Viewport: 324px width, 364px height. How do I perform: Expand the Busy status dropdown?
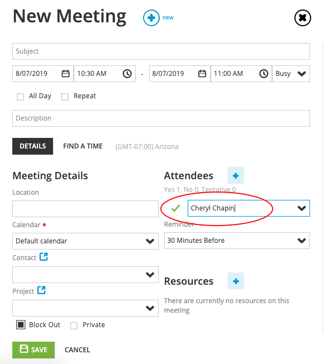pos(291,74)
